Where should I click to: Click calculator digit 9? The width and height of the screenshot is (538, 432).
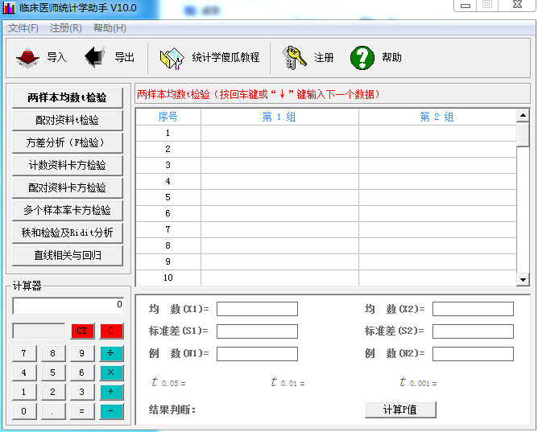click(82, 353)
